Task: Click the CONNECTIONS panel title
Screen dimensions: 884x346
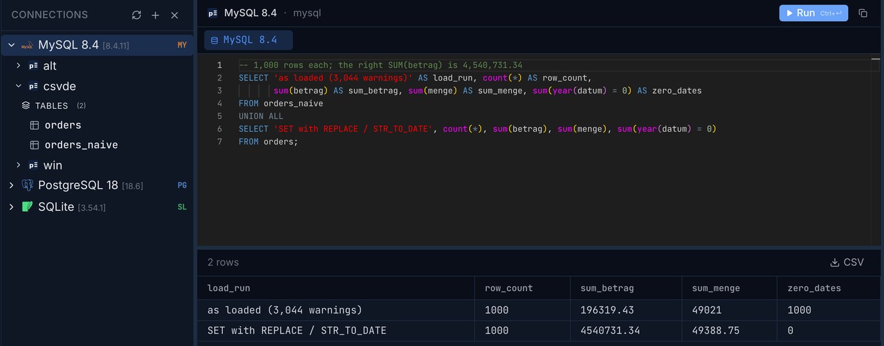Action: click(x=49, y=15)
